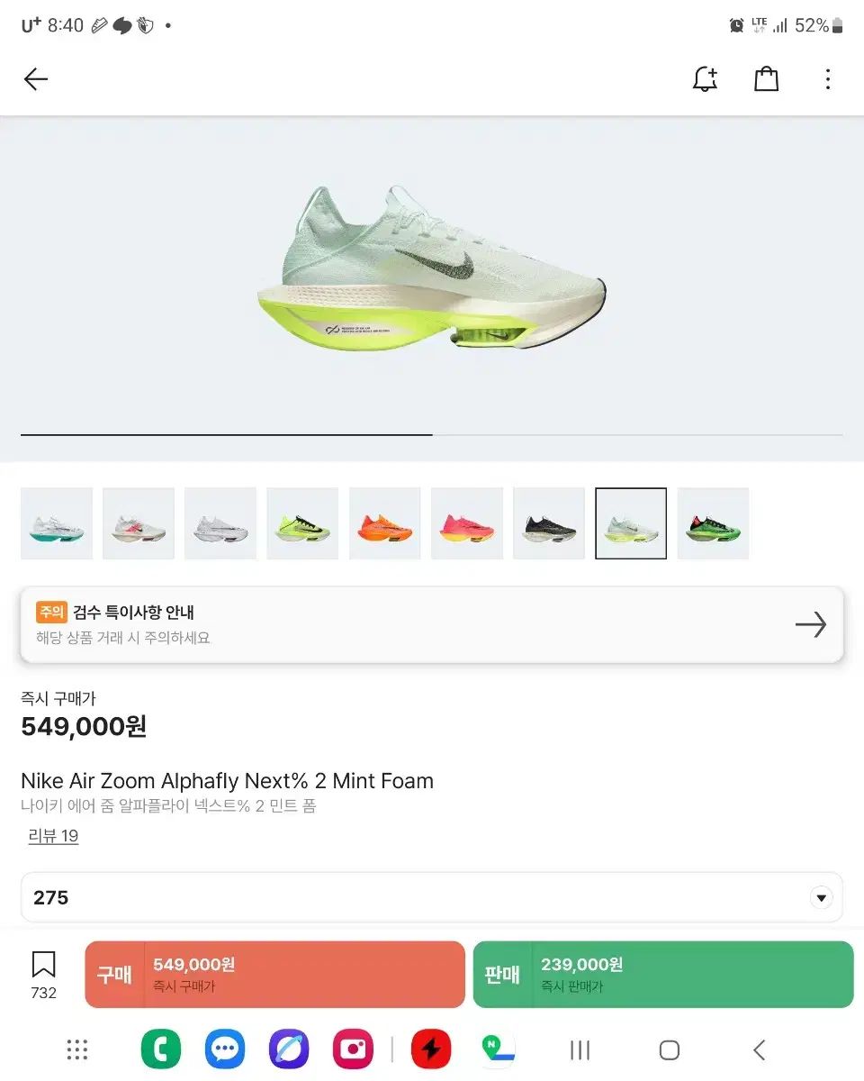Select the orange colorway thumbnail
Screen dimensions: 864x1081
[x=384, y=523]
